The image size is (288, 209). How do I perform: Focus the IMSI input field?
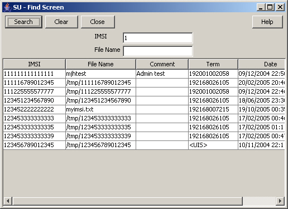158,38
